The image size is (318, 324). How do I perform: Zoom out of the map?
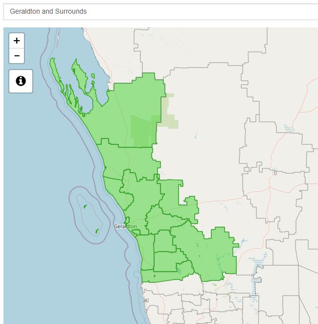[x=17, y=56]
